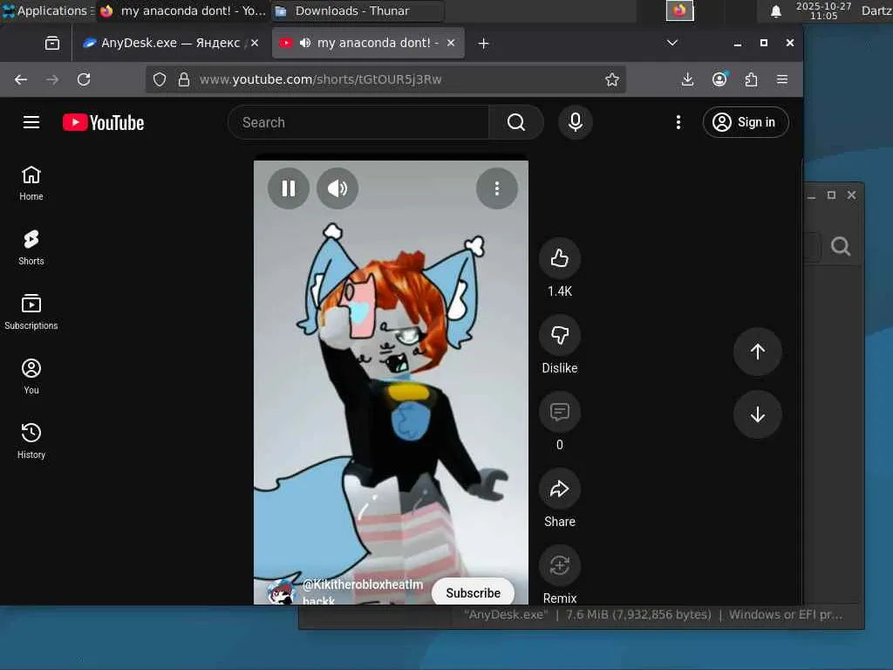Click the YouTube search input field
This screenshot has width=893, height=670.
tap(358, 122)
